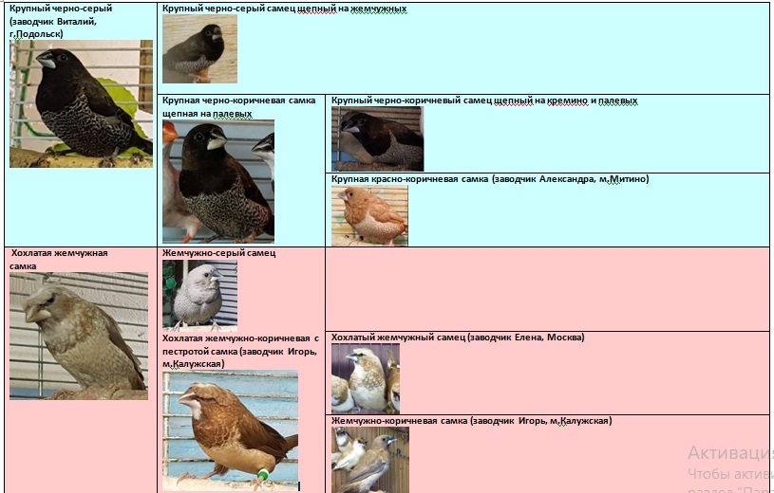
Task: Select the crested pearl female photo
Action: coord(79,336)
